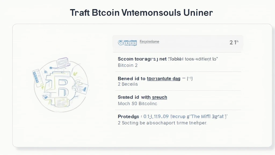Click the "Traft Btcoin Vntemonsouls Uniner" page title
This screenshot has width=275, height=155.
click(x=141, y=13)
